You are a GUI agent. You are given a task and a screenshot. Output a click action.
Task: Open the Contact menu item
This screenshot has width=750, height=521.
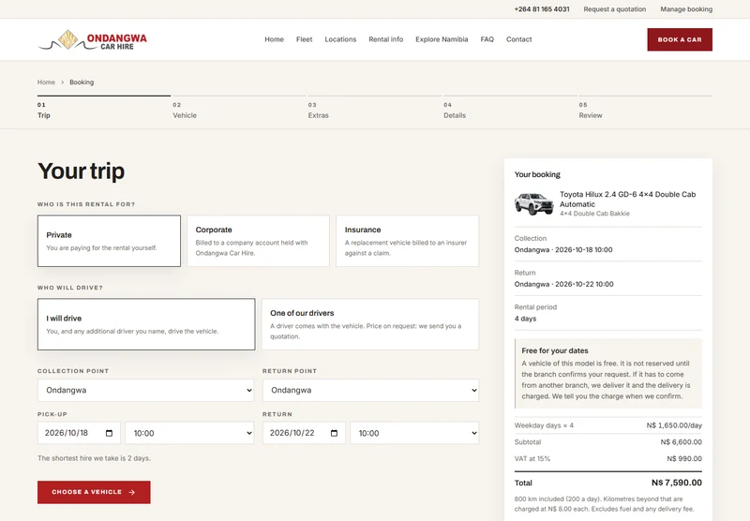pos(519,39)
